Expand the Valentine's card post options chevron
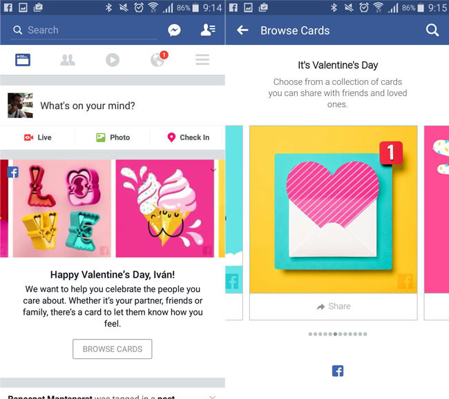The width and height of the screenshot is (449, 399). 213,170
